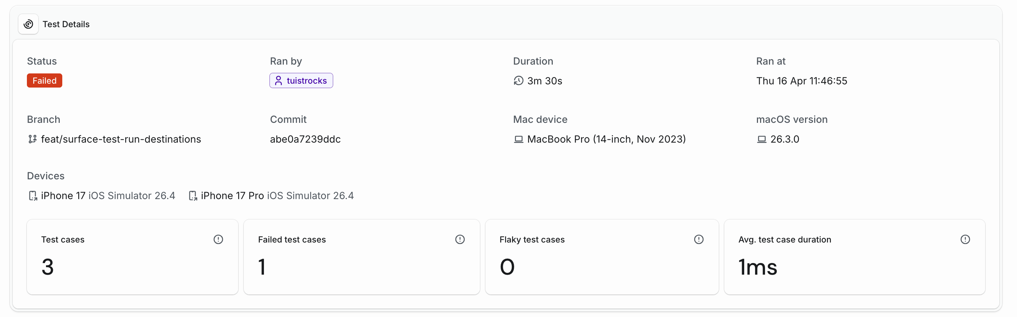The width and height of the screenshot is (1017, 317).
Task: Click the Test Details header
Action: pos(66,24)
